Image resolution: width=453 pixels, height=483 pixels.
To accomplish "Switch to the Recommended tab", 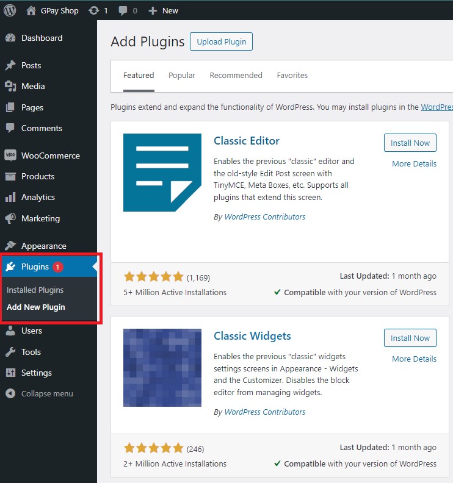I will click(236, 76).
